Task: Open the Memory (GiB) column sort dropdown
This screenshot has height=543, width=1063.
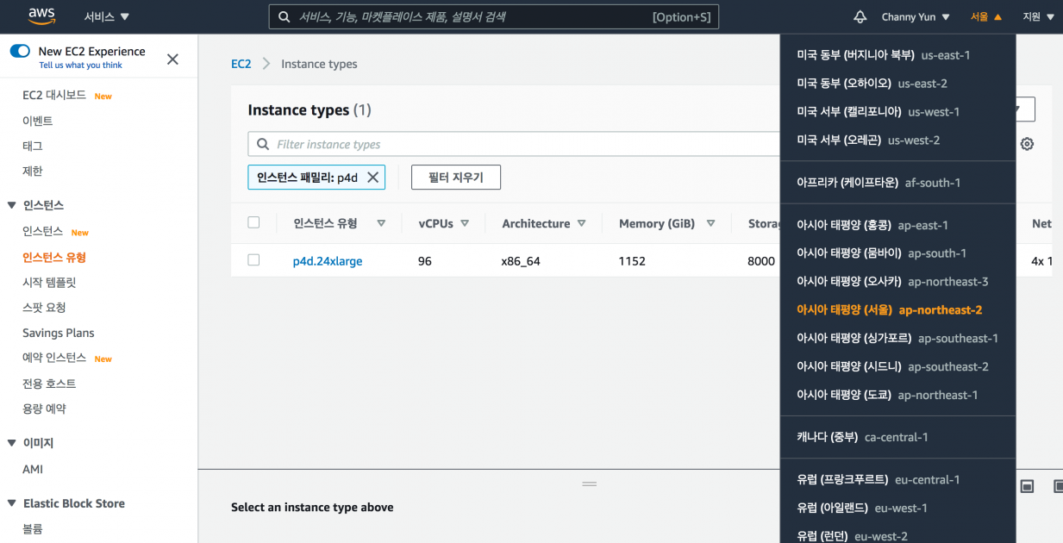Action: pos(711,222)
